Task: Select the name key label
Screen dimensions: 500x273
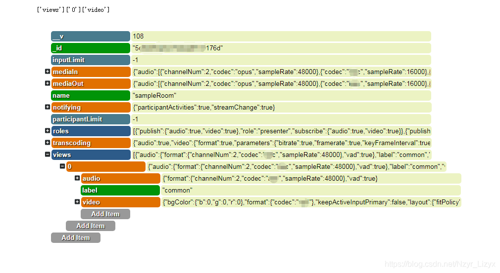Action: pos(91,96)
